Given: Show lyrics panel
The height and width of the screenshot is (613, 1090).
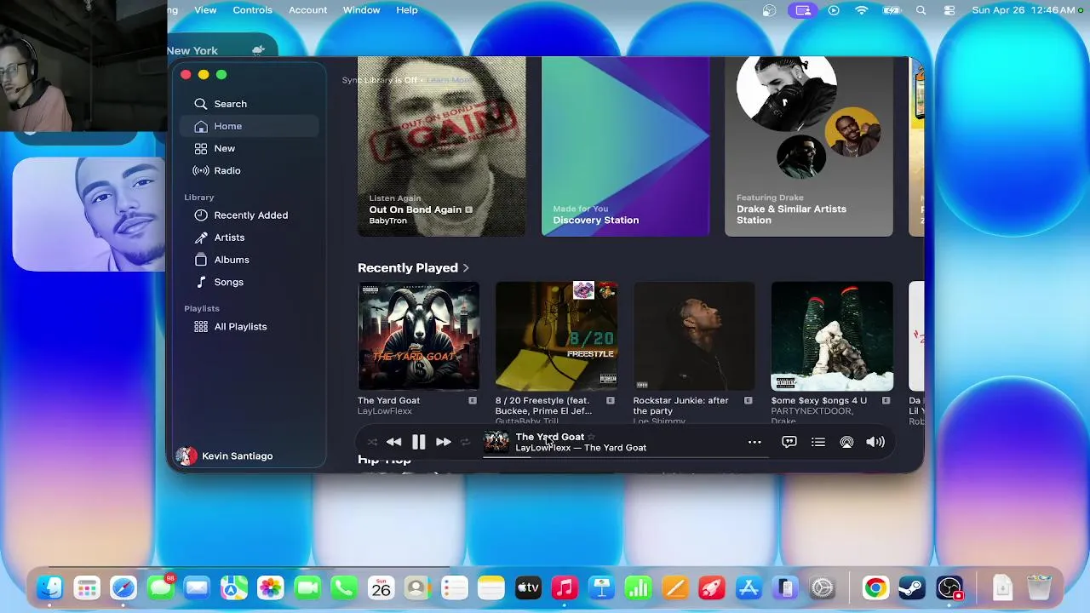Looking at the screenshot, I should [x=789, y=442].
